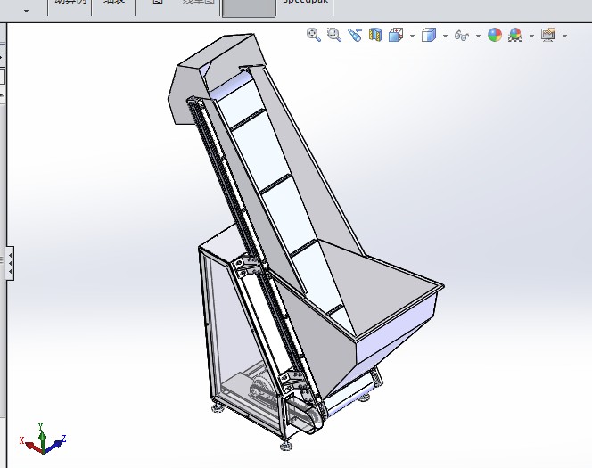Image resolution: width=592 pixels, height=468 pixels.
Task: Open the Edit Appearance color ball
Action: coord(495,35)
